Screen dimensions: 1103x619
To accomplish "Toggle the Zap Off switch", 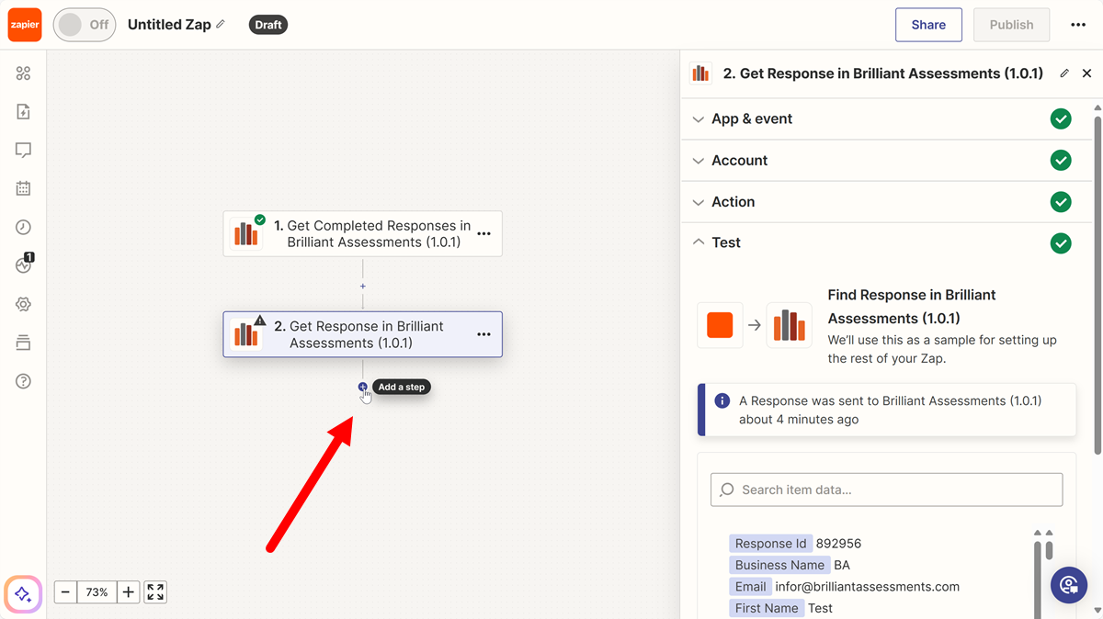I will point(84,25).
